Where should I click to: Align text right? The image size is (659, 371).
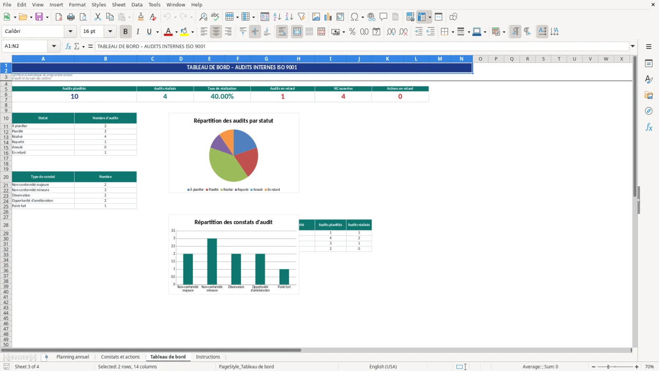pos(228,32)
